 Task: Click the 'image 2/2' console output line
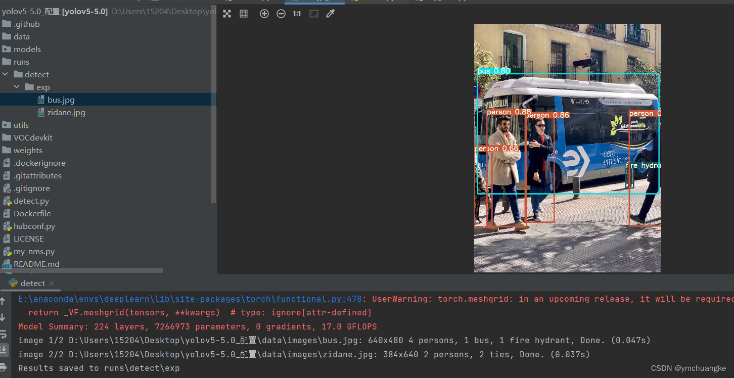pos(304,354)
